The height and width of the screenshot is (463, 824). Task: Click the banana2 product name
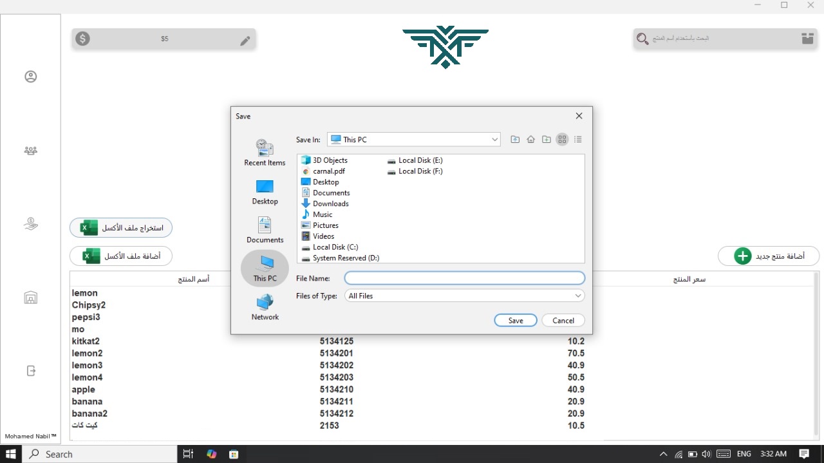89,413
